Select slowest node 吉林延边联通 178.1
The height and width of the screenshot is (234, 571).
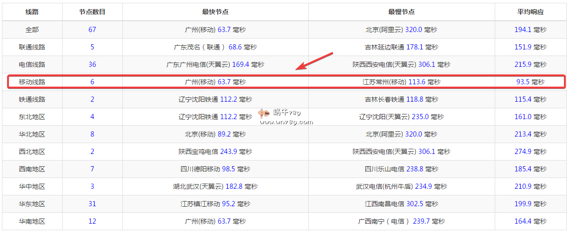coord(401,47)
